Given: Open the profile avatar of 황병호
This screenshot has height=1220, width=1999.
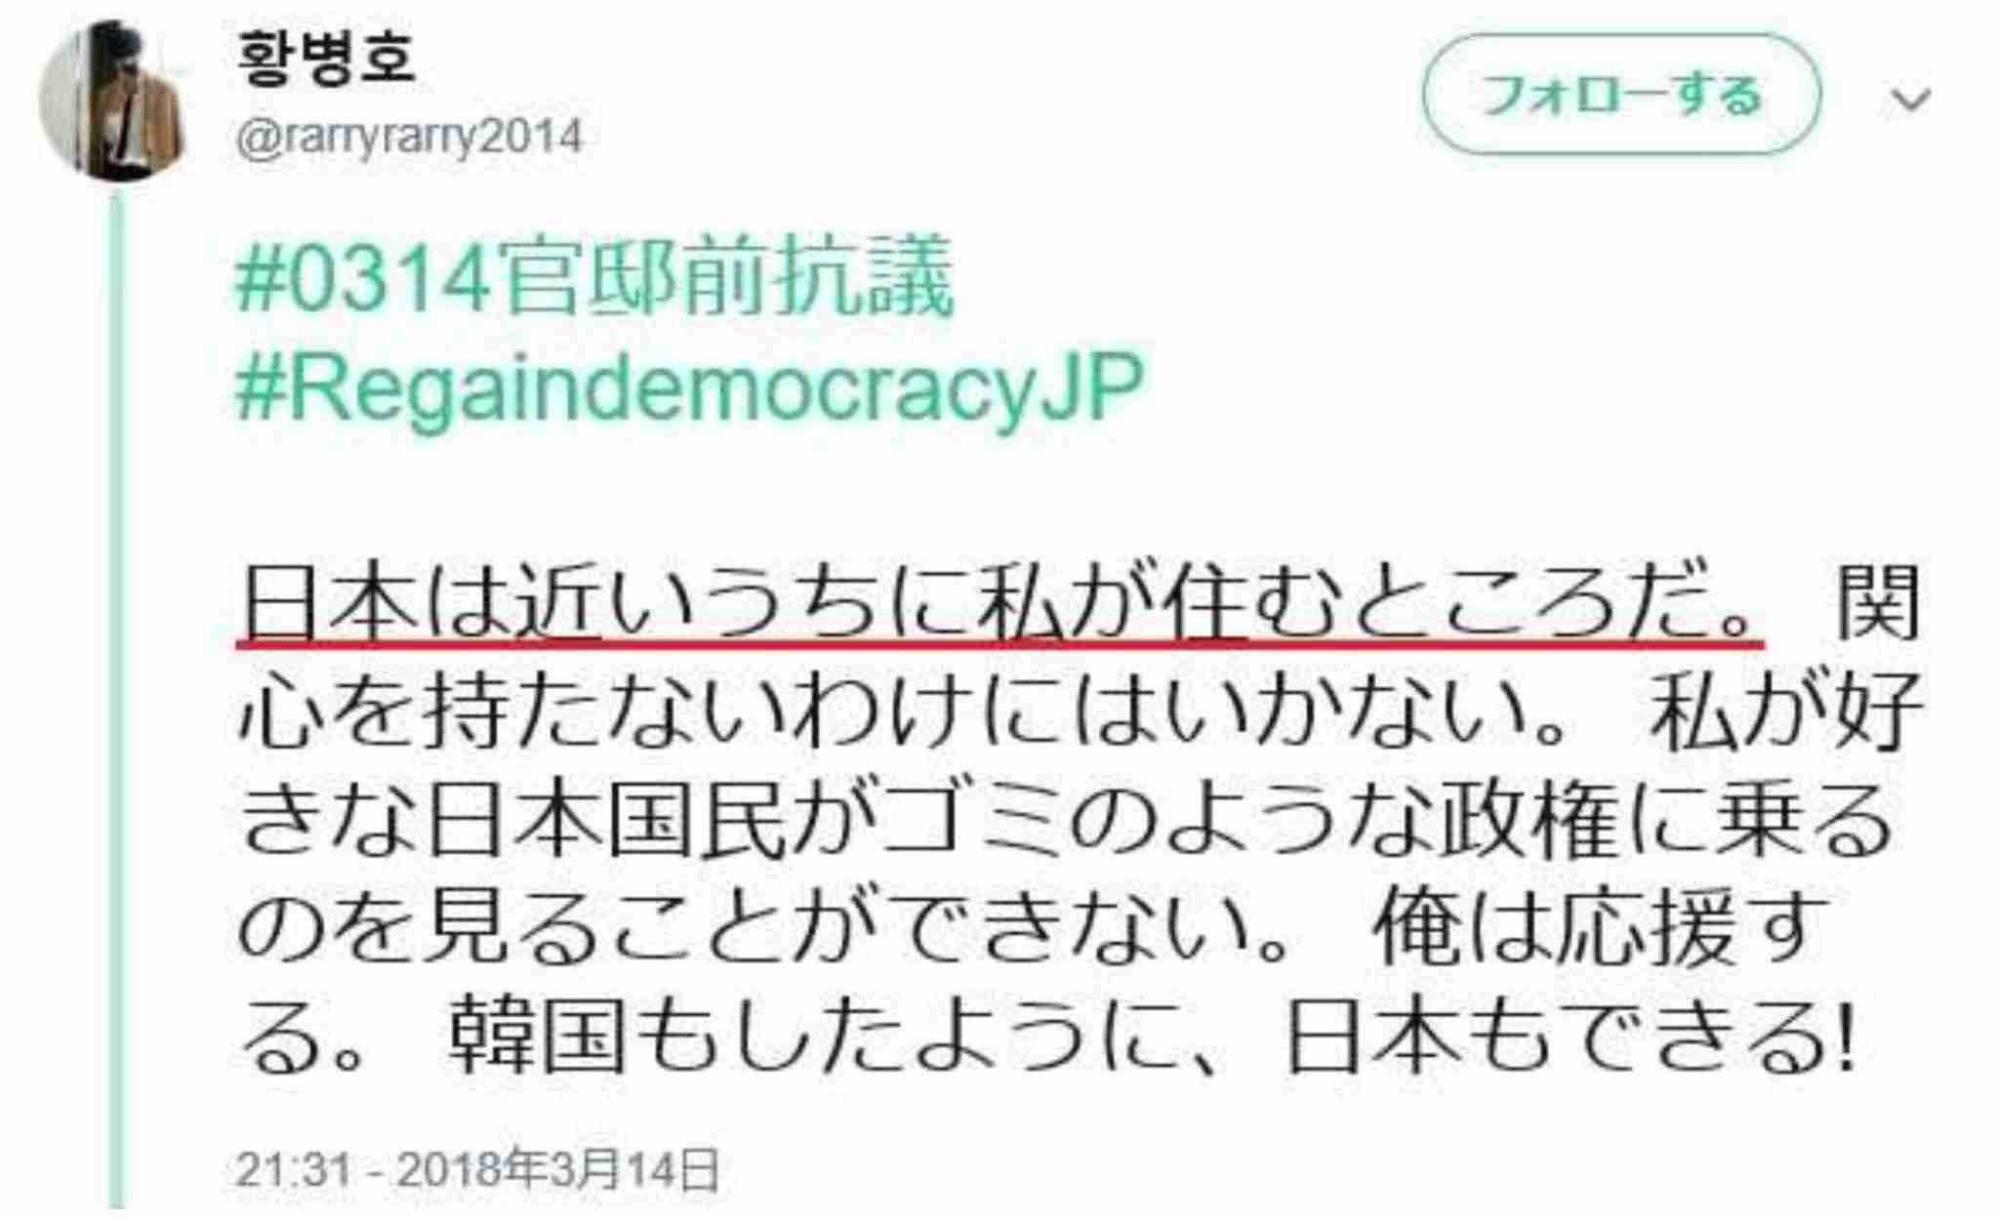Looking at the screenshot, I should click(x=110, y=100).
